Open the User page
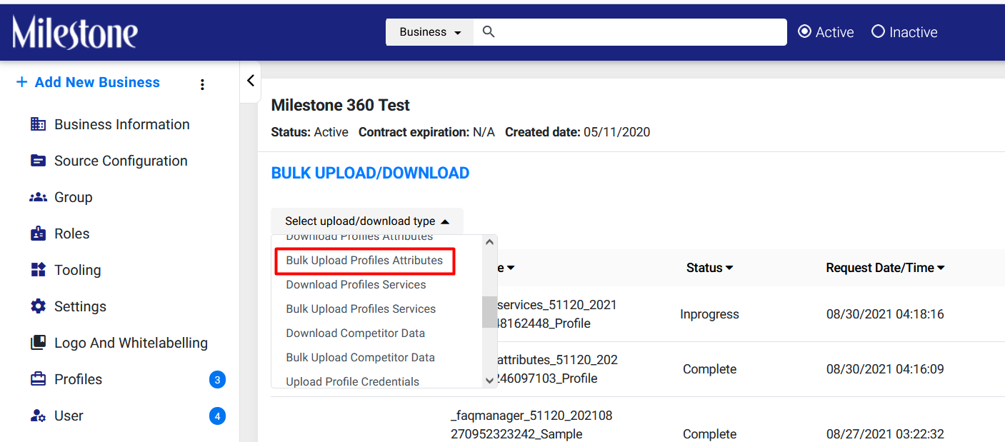Screen dimensions: 1005x442 pos(69,416)
